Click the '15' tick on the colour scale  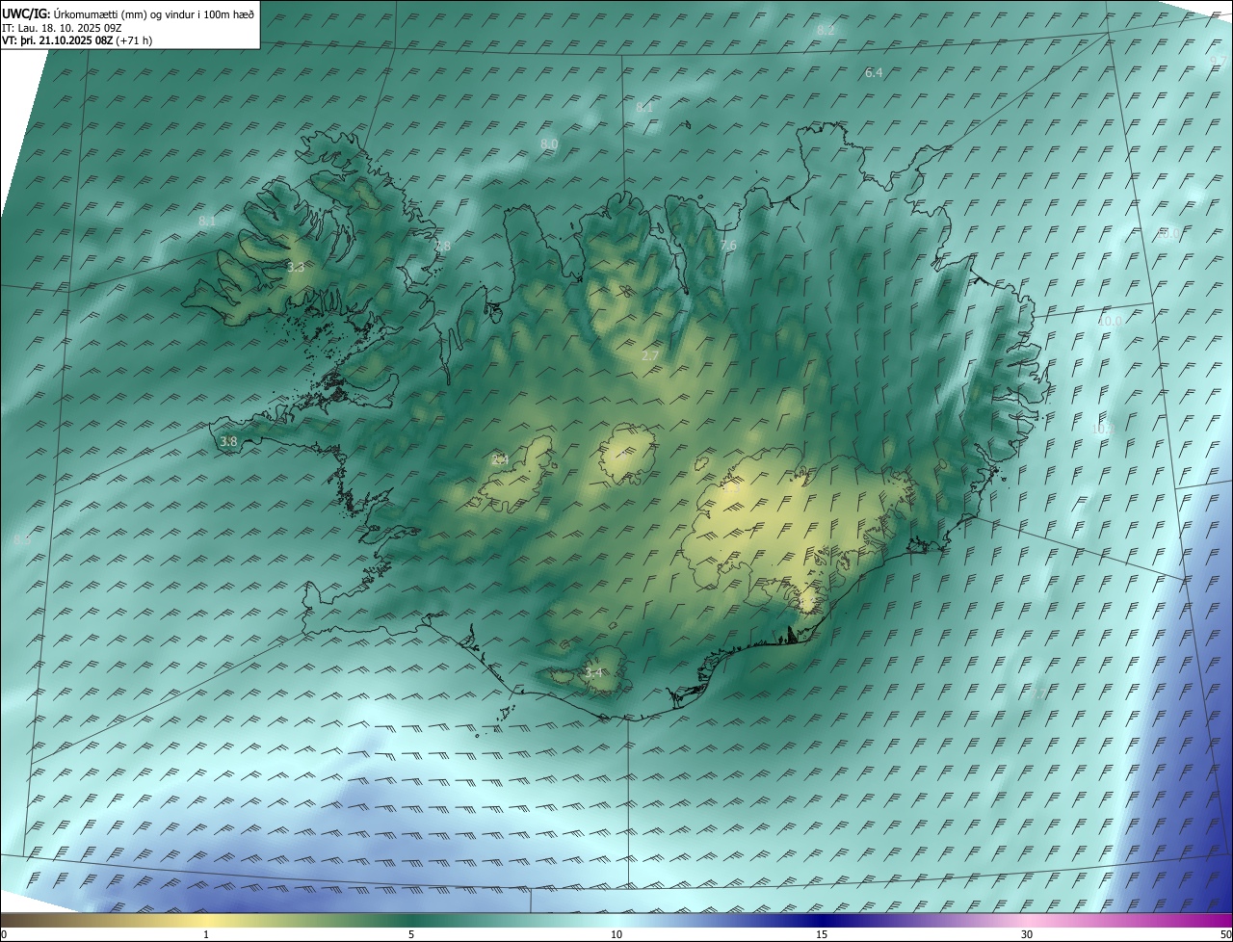[822, 934]
